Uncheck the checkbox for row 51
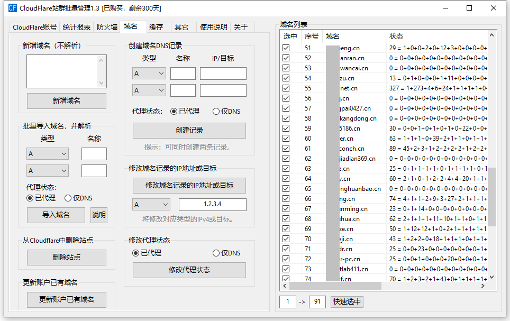This screenshot has height=321, width=510. tap(286, 48)
